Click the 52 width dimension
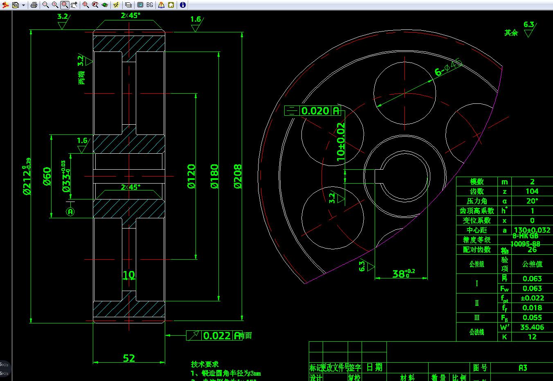This screenshot has height=381, width=553. pyautogui.click(x=129, y=358)
